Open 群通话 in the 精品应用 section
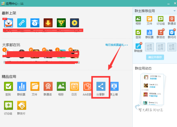 coord(48,86)
